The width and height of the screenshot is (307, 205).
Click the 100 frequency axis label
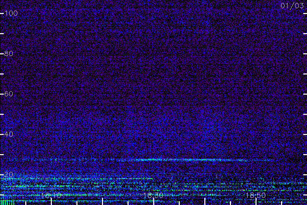pos(11,13)
